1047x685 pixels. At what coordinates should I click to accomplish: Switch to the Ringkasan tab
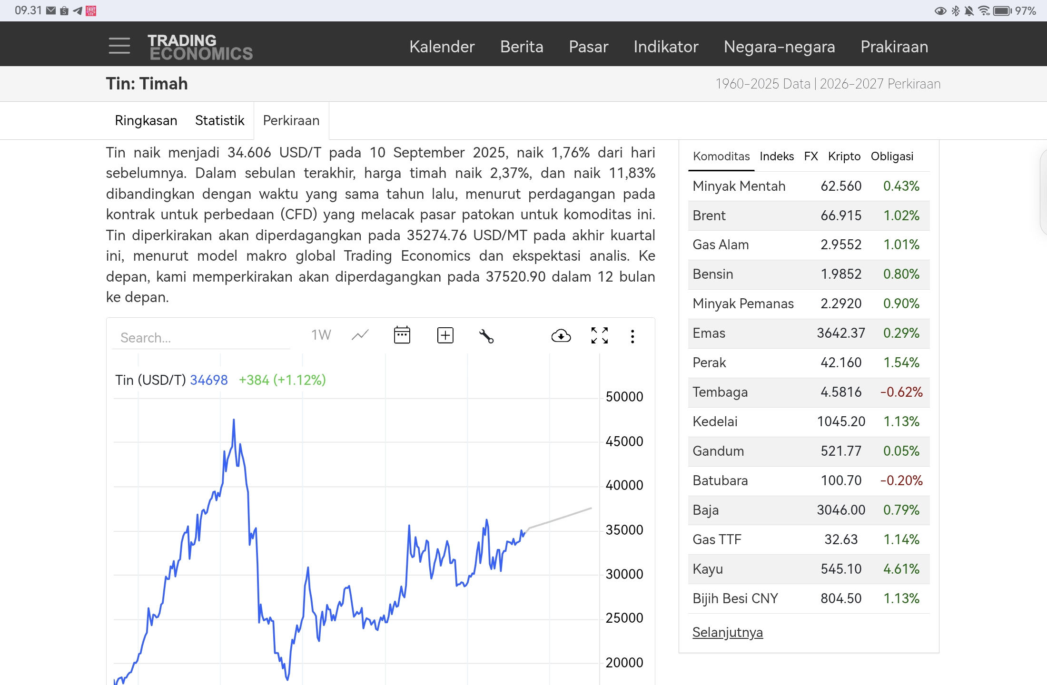[x=146, y=120]
